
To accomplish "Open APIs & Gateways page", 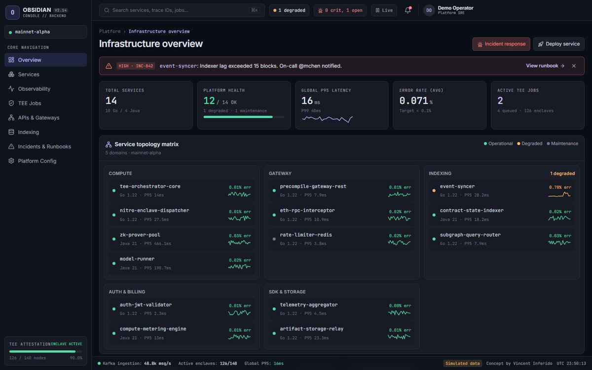I will [45, 117].
